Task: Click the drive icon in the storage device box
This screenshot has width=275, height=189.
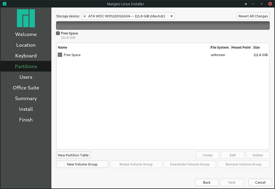Action: point(85,16)
